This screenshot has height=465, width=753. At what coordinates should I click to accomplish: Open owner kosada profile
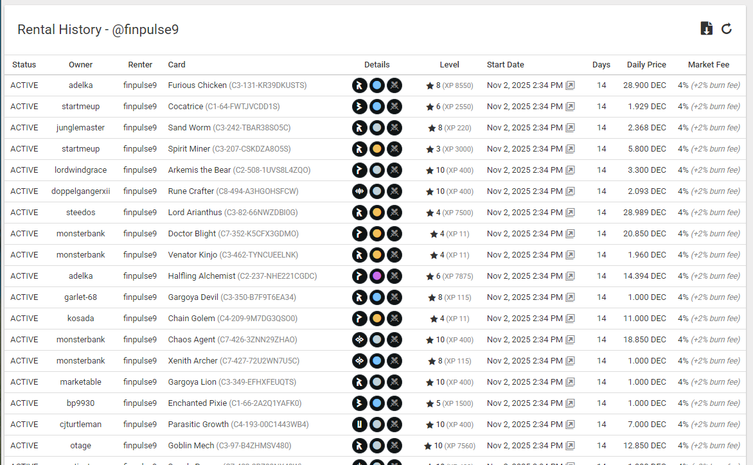pos(81,318)
